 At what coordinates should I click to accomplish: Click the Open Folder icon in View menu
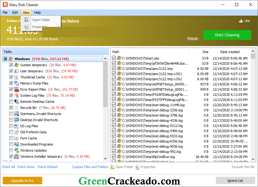click(26, 20)
